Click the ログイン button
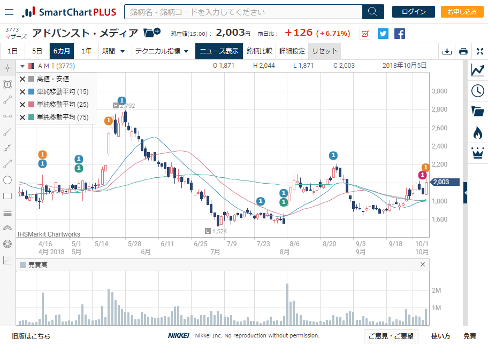The width and height of the screenshot is (488, 346). pos(413,12)
